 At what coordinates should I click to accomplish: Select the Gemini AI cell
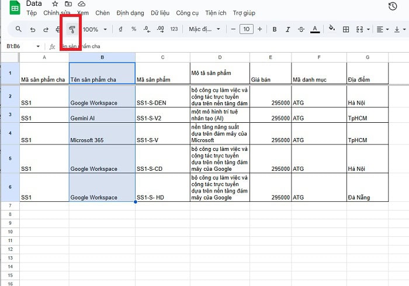tap(102, 118)
